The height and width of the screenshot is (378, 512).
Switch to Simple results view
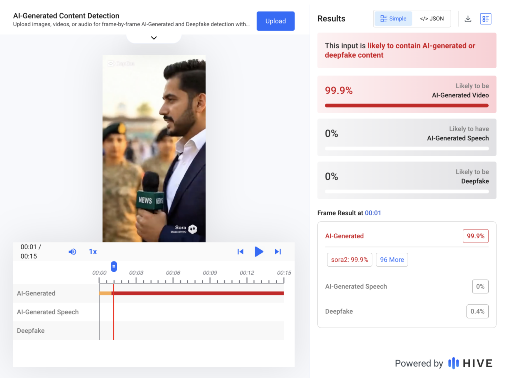393,19
